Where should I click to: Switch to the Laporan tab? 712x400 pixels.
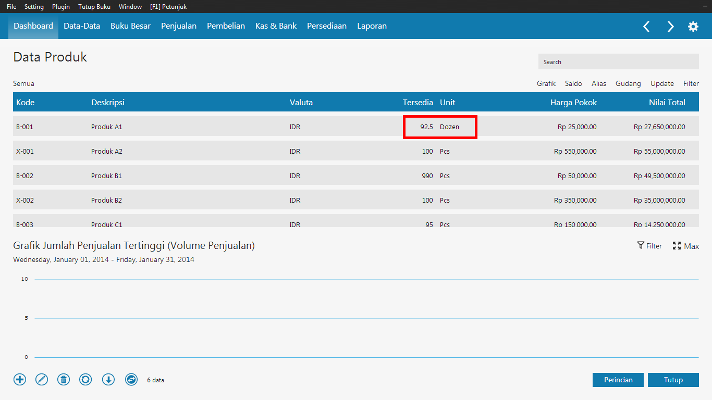[x=372, y=26]
